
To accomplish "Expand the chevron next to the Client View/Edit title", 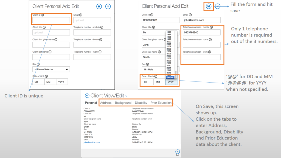I will coord(126,96).
